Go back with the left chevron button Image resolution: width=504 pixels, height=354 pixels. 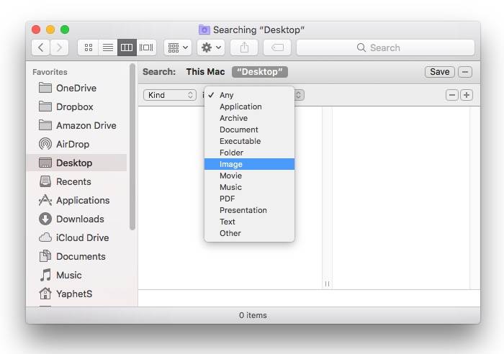[x=41, y=48]
